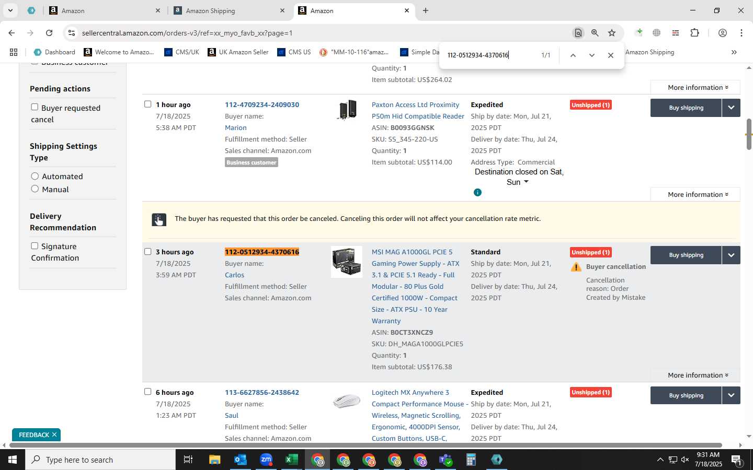Go back to the previous page
The width and height of the screenshot is (753, 470).
pos(12,33)
